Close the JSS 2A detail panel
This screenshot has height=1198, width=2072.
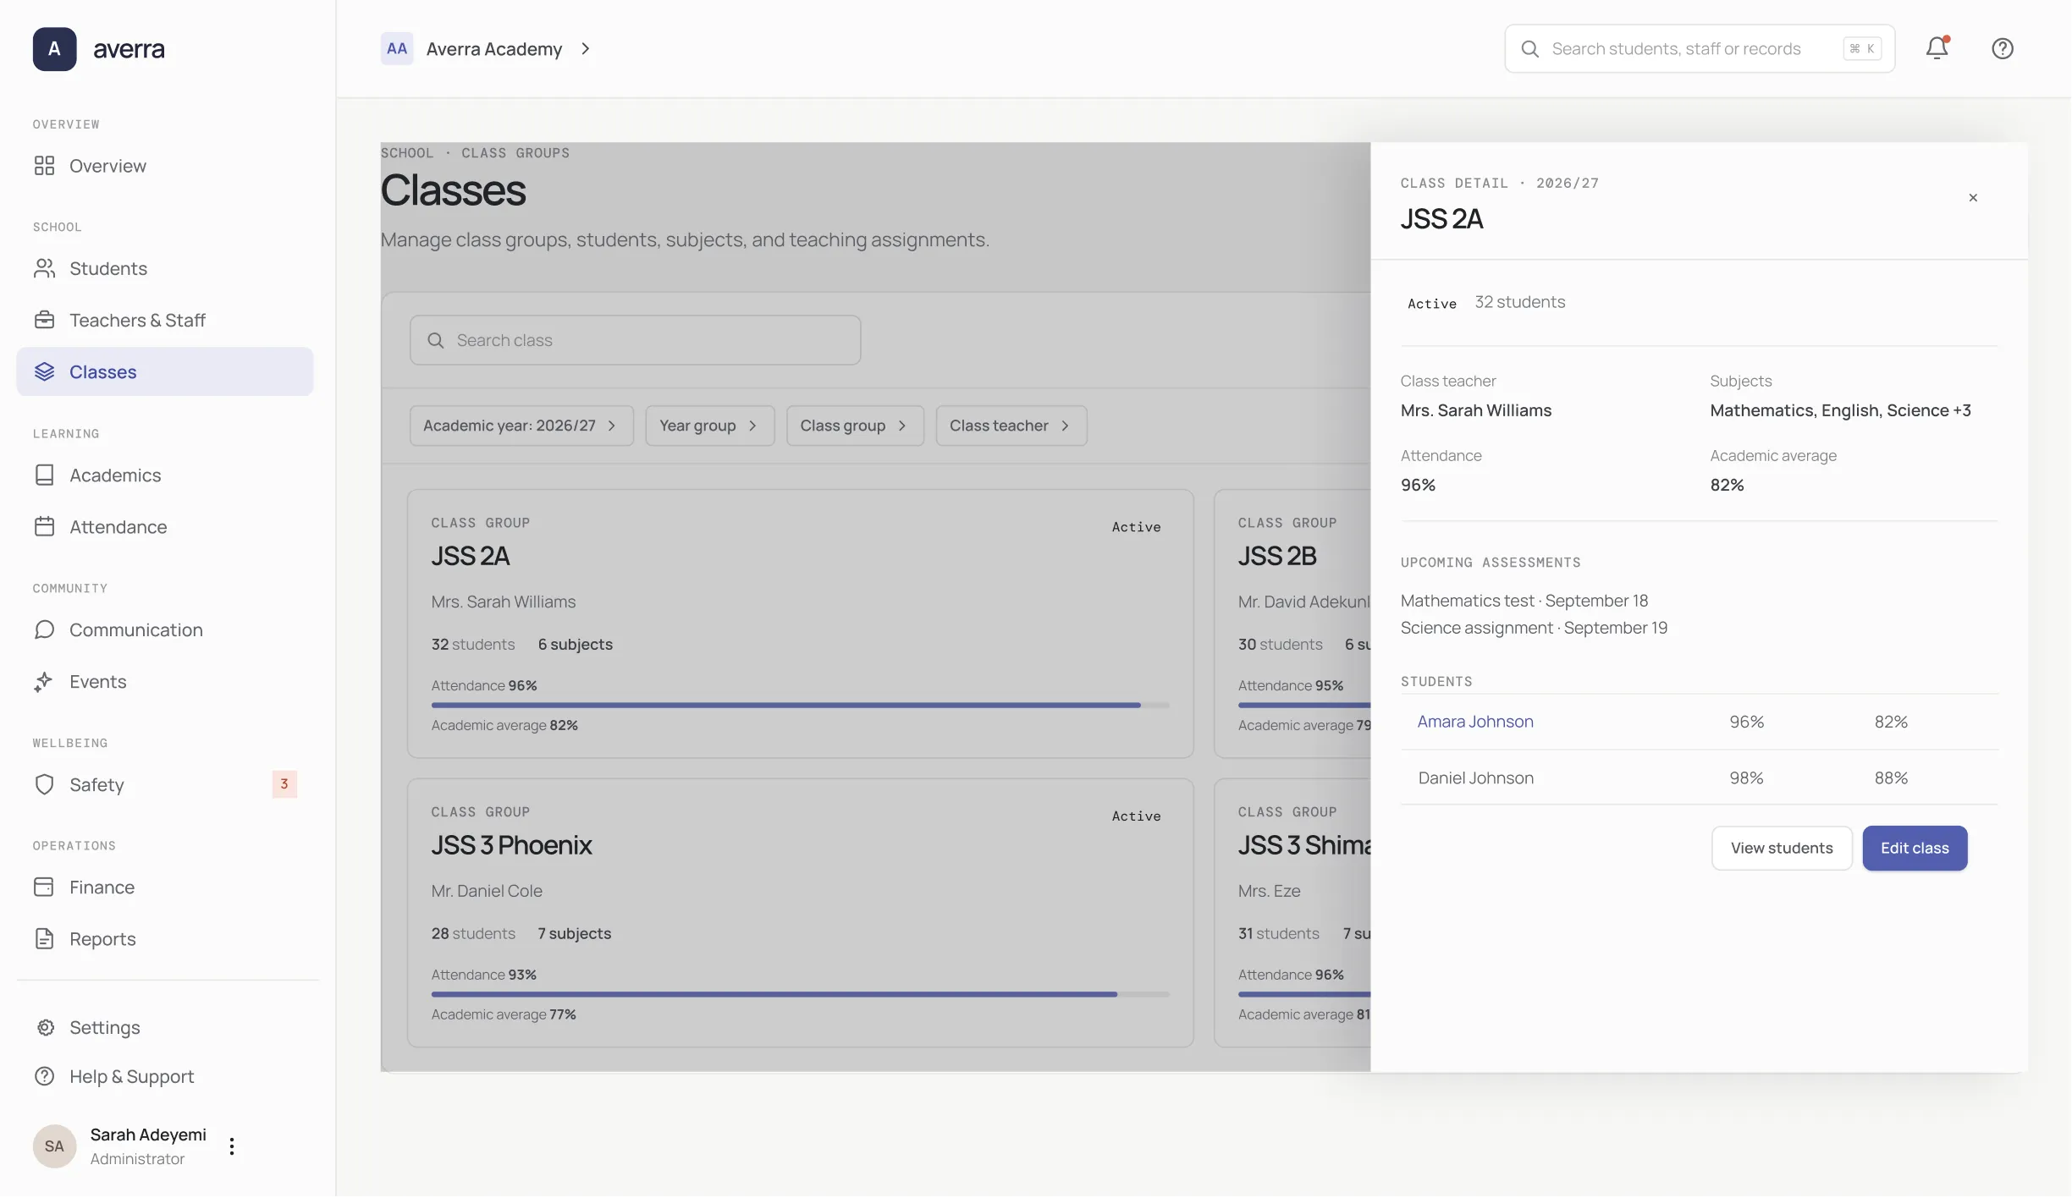[x=1973, y=197]
